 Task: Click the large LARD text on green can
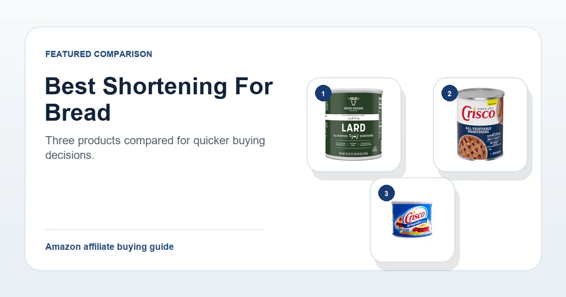(x=353, y=128)
